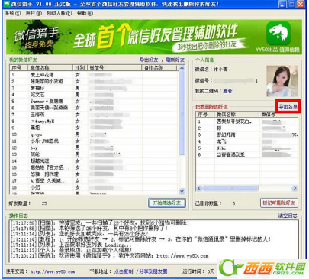Click the 开始筛选好友 button
309x279 pixels.
(x=167, y=203)
